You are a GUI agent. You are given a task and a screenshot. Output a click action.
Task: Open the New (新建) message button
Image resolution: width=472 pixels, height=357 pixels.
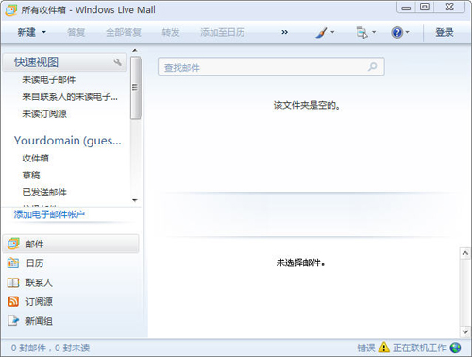click(26, 32)
